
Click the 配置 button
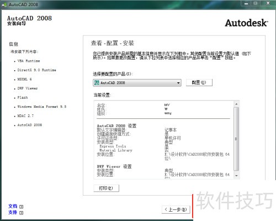pos(199,82)
